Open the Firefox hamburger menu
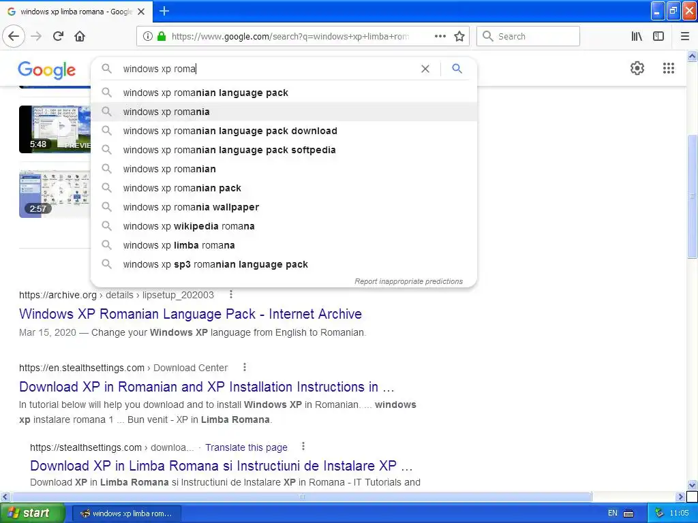 point(685,37)
